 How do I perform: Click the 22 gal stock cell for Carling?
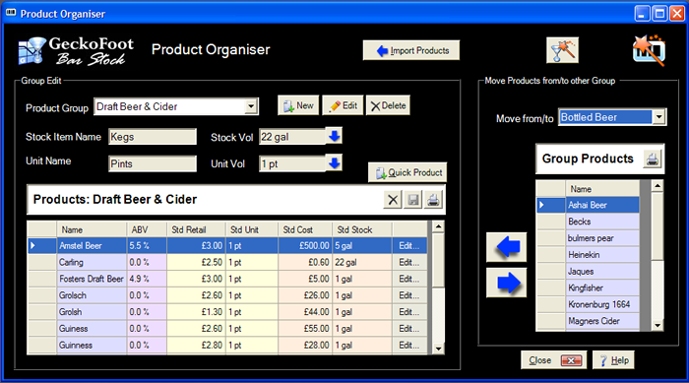tap(362, 263)
